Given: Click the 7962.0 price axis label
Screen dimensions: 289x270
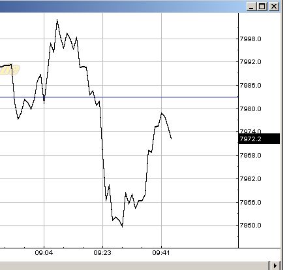Looking at the screenshot, I should (251, 179).
